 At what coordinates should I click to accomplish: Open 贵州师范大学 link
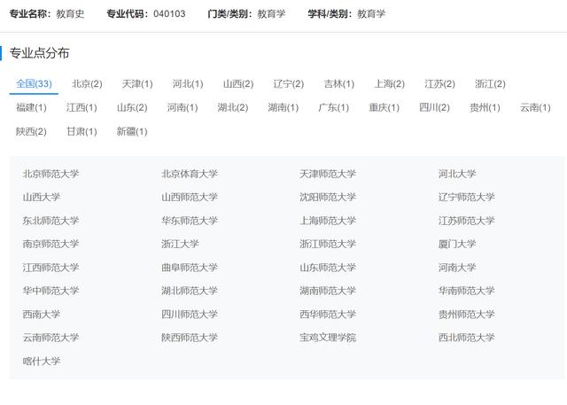[467, 315]
